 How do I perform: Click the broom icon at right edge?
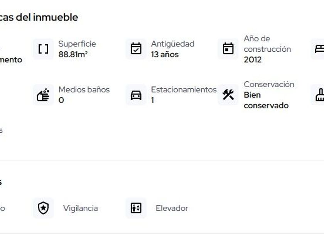[319, 95]
